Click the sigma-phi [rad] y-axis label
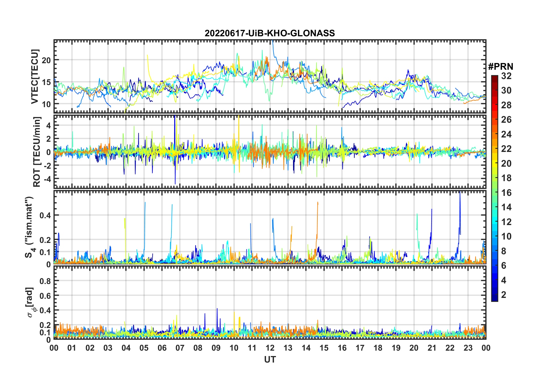Image resolution: width=540 pixels, height=377 pixels. tap(30, 302)
